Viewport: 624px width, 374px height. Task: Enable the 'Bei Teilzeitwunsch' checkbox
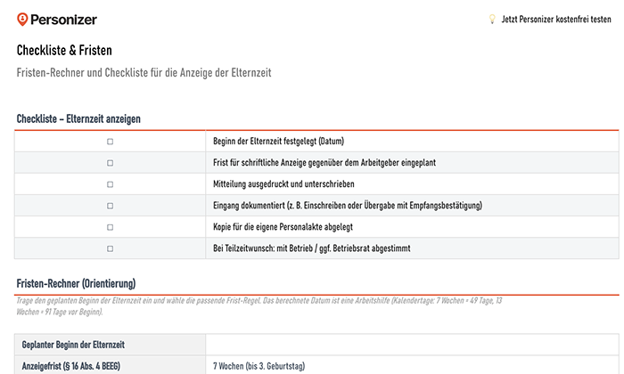tap(111, 248)
